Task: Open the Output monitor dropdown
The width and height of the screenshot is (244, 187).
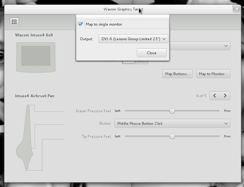Action: [x=133, y=39]
